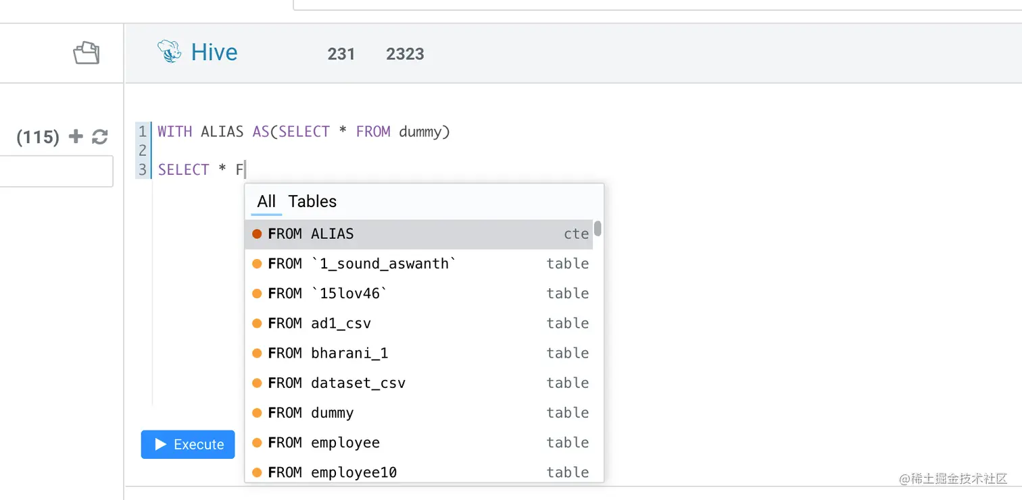1022x500 pixels.
Task: Choose the FROM dummy table suggestion
Action: tap(419, 412)
